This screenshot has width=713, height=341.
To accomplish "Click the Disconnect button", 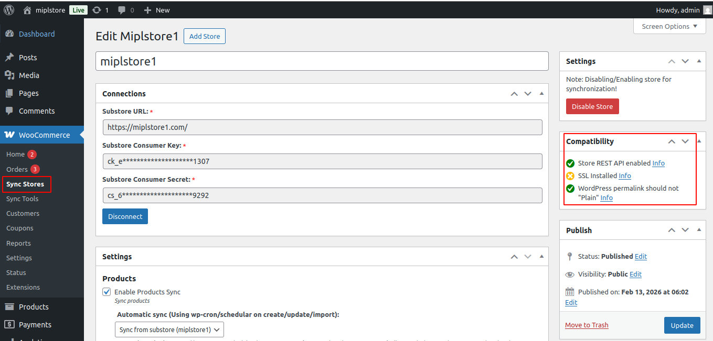I will pyautogui.click(x=125, y=216).
